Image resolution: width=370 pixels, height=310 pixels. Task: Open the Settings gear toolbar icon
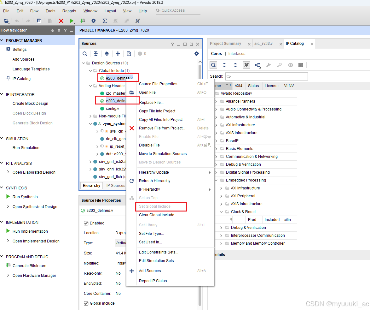click(x=93, y=21)
